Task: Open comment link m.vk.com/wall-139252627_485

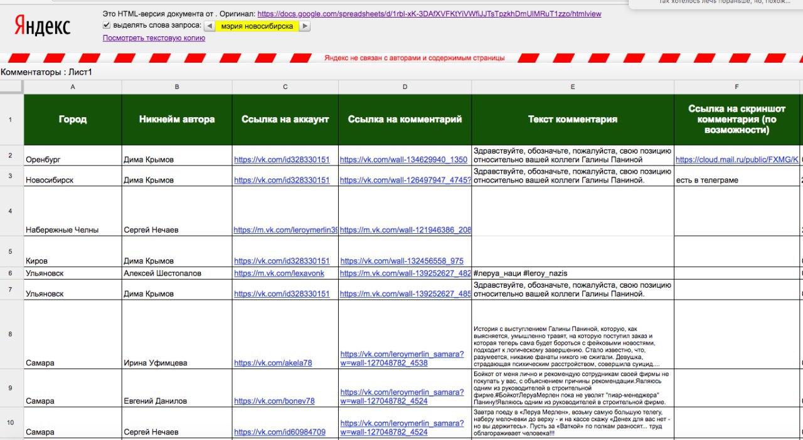Action: tap(405, 294)
